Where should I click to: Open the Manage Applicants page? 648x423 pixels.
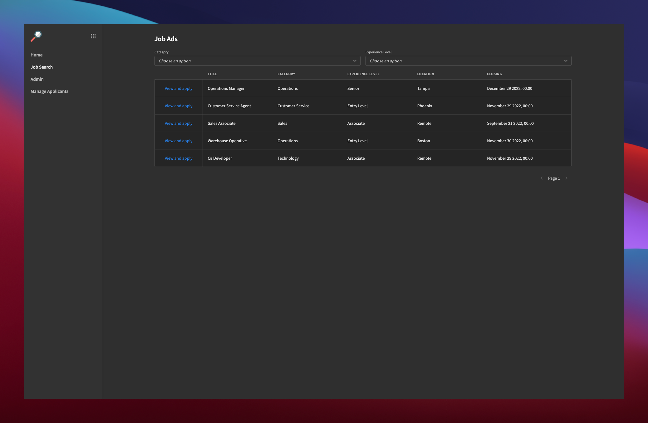point(49,91)
